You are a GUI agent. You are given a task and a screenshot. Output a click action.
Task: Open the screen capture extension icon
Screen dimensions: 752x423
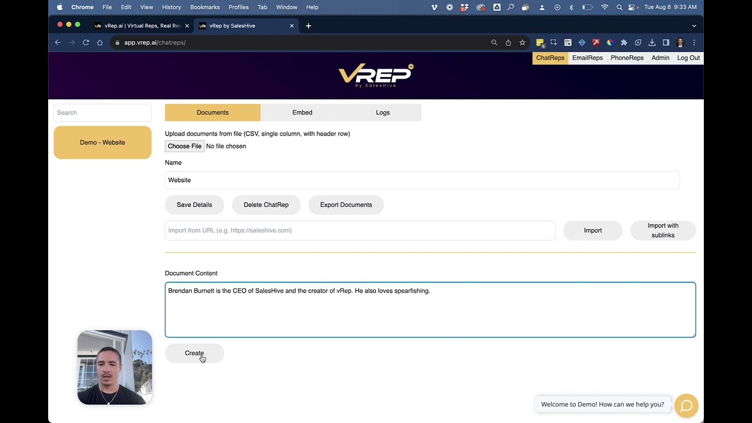553,42
